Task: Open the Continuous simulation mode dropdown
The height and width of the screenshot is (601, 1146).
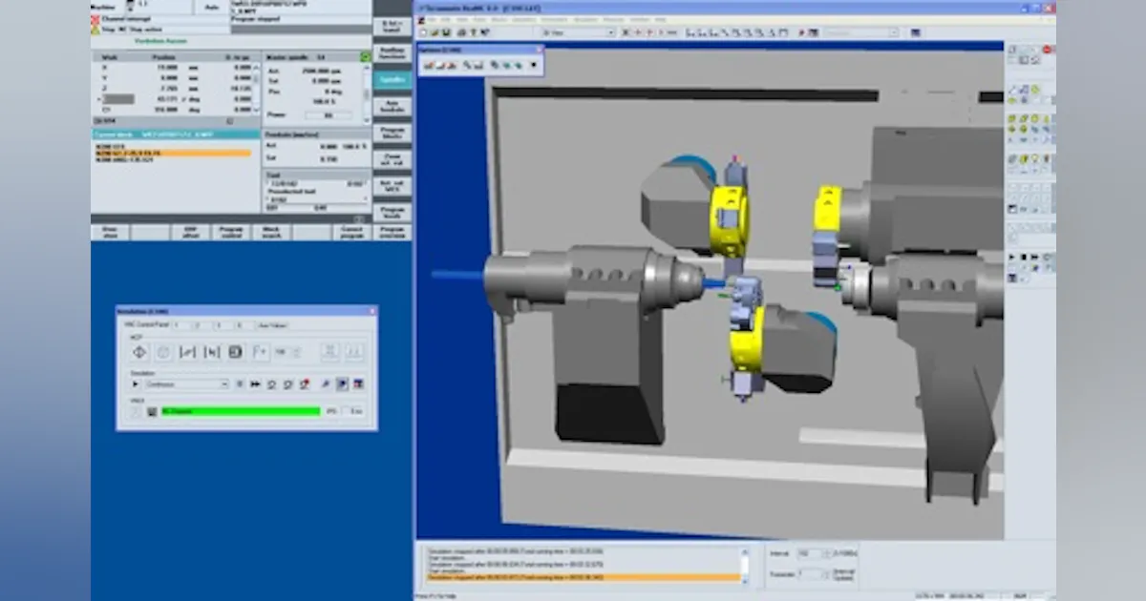Action: point(223,384)
